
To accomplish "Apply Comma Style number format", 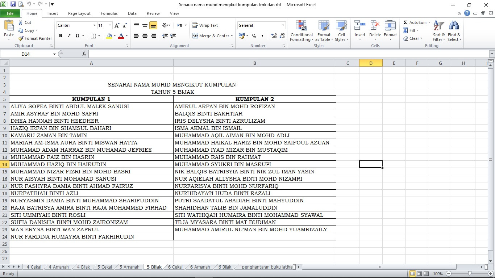I will pyautogui.click(x=262, y=36).
